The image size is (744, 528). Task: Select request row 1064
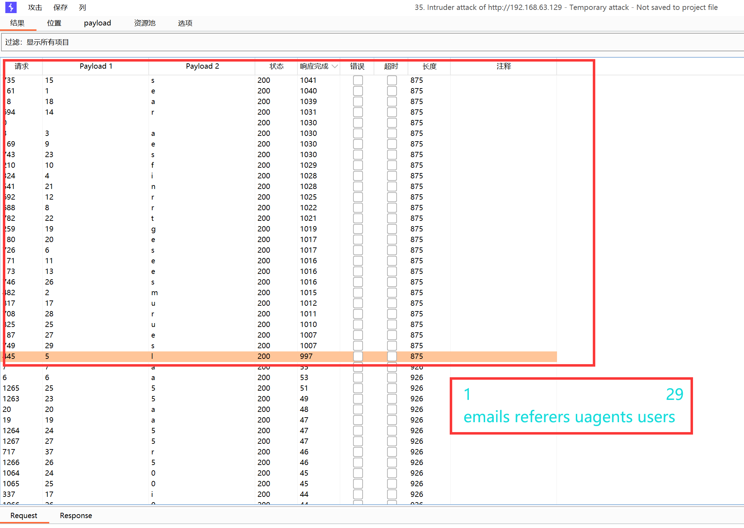[x=279, y=473]
